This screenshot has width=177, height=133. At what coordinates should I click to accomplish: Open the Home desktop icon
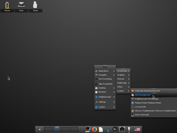click(x=7, y=6)
